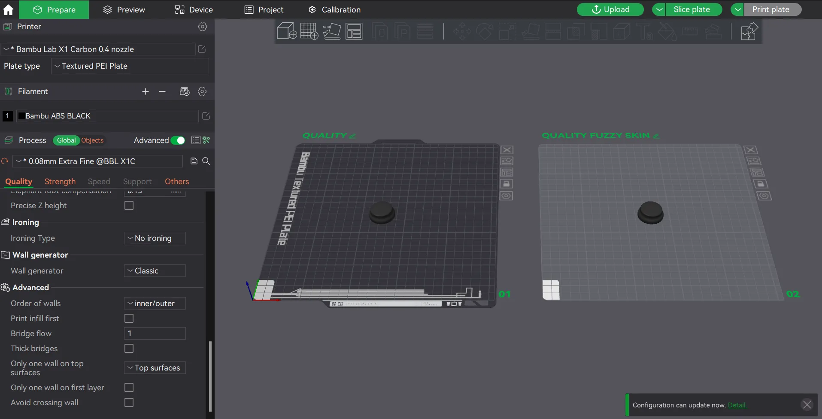Open printer settings gear icon
Image resolution: width=822 pixels, height=419 pixels.
203,27
